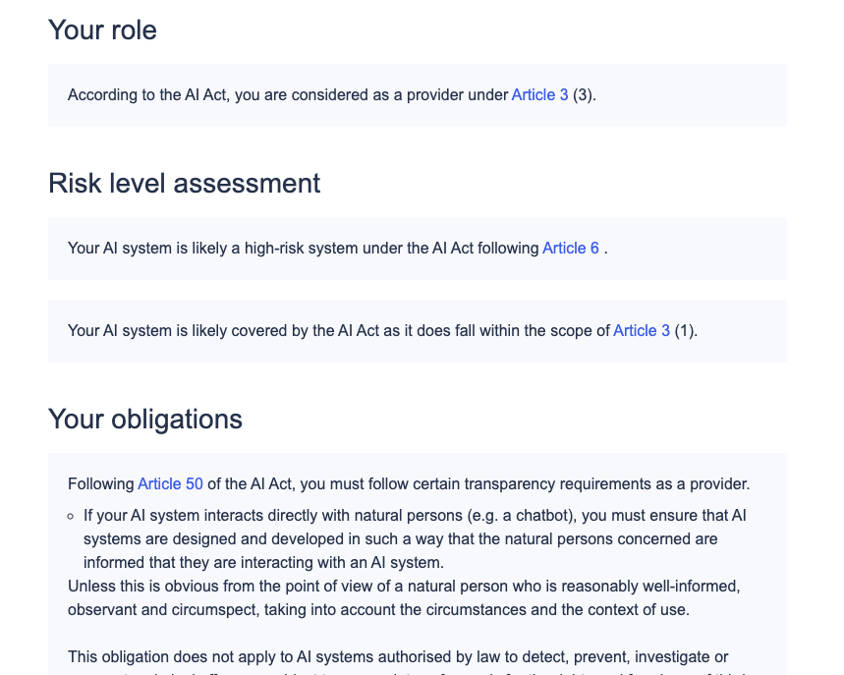
Task: Click the paragraph starting "This obligation does not apply"
Action: click(398, 656)
